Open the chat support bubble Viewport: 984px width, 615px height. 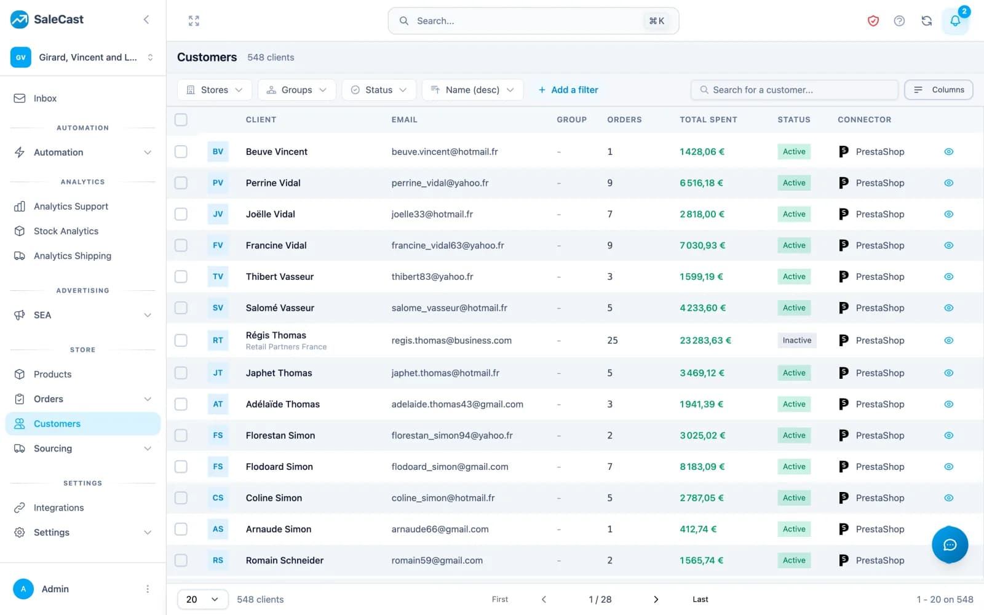point(950,544)
